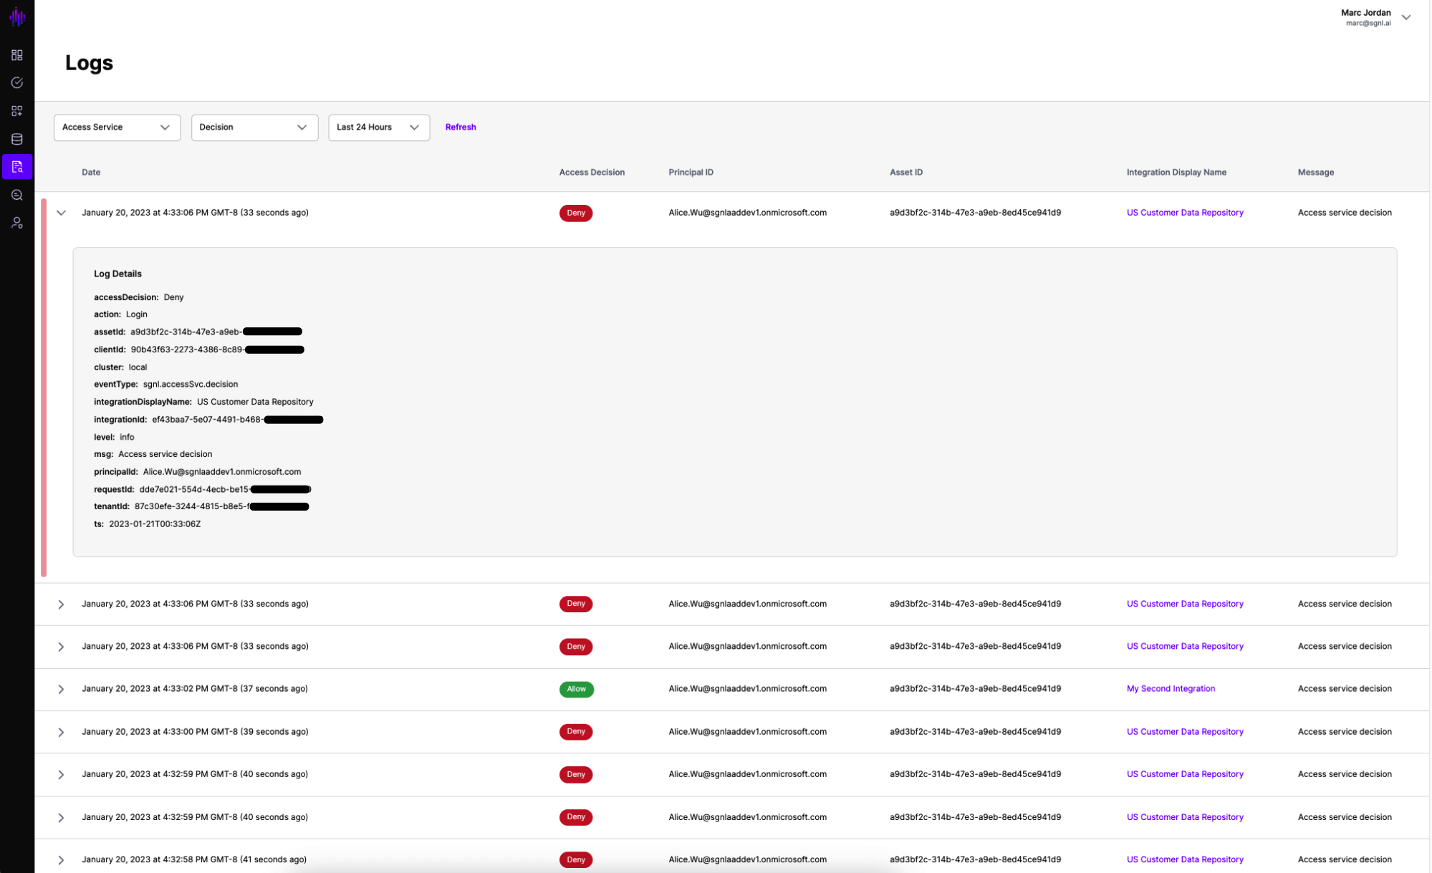This screenshot has height=873, width=1432.
Task: Click the Deny badge in the 4:33:00 PM row
Action: pos(576,732)
